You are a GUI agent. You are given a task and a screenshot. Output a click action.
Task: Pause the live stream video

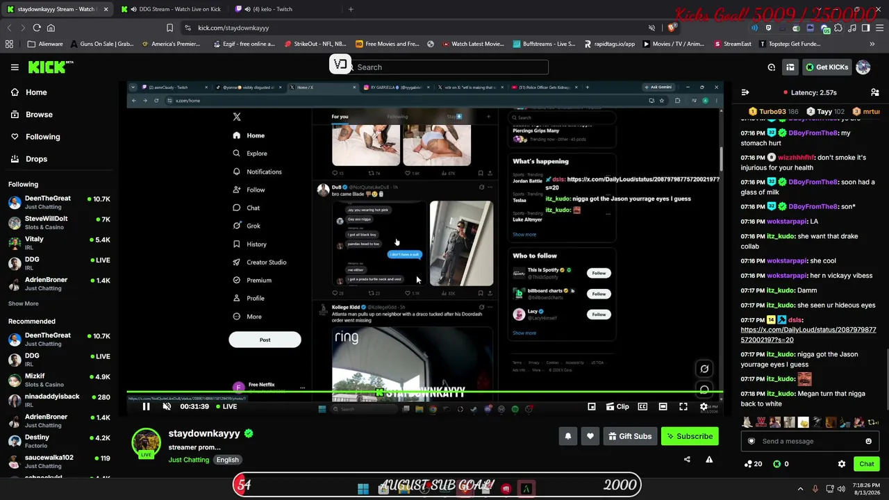(x=146, y=406)
